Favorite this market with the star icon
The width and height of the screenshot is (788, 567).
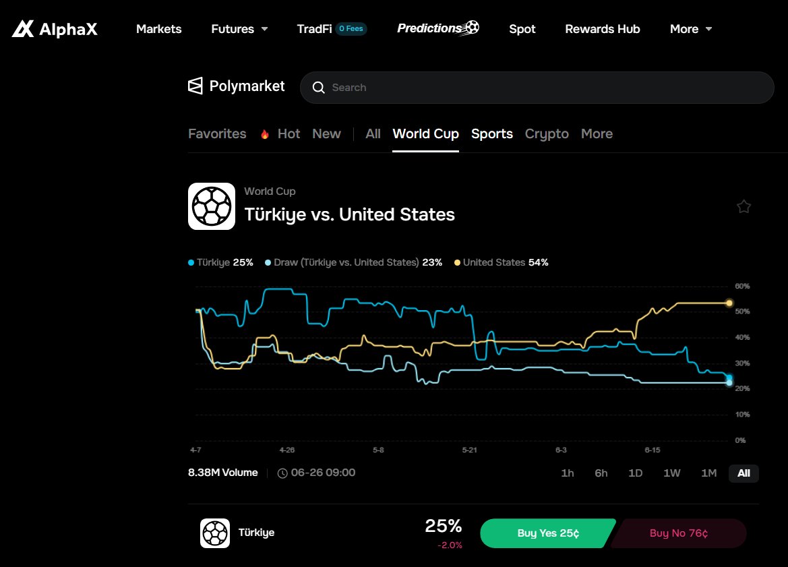coord(744,206)
